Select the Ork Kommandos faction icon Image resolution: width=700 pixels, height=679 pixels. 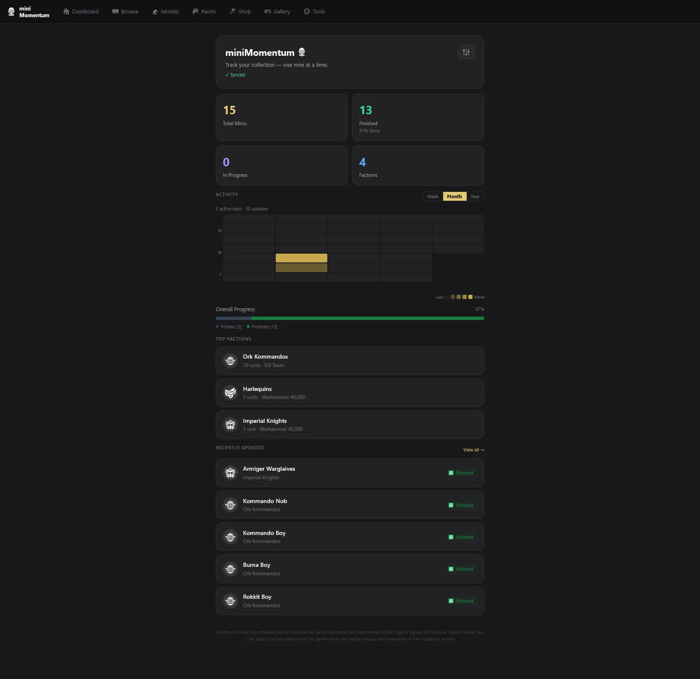click(x=230, y=361)
